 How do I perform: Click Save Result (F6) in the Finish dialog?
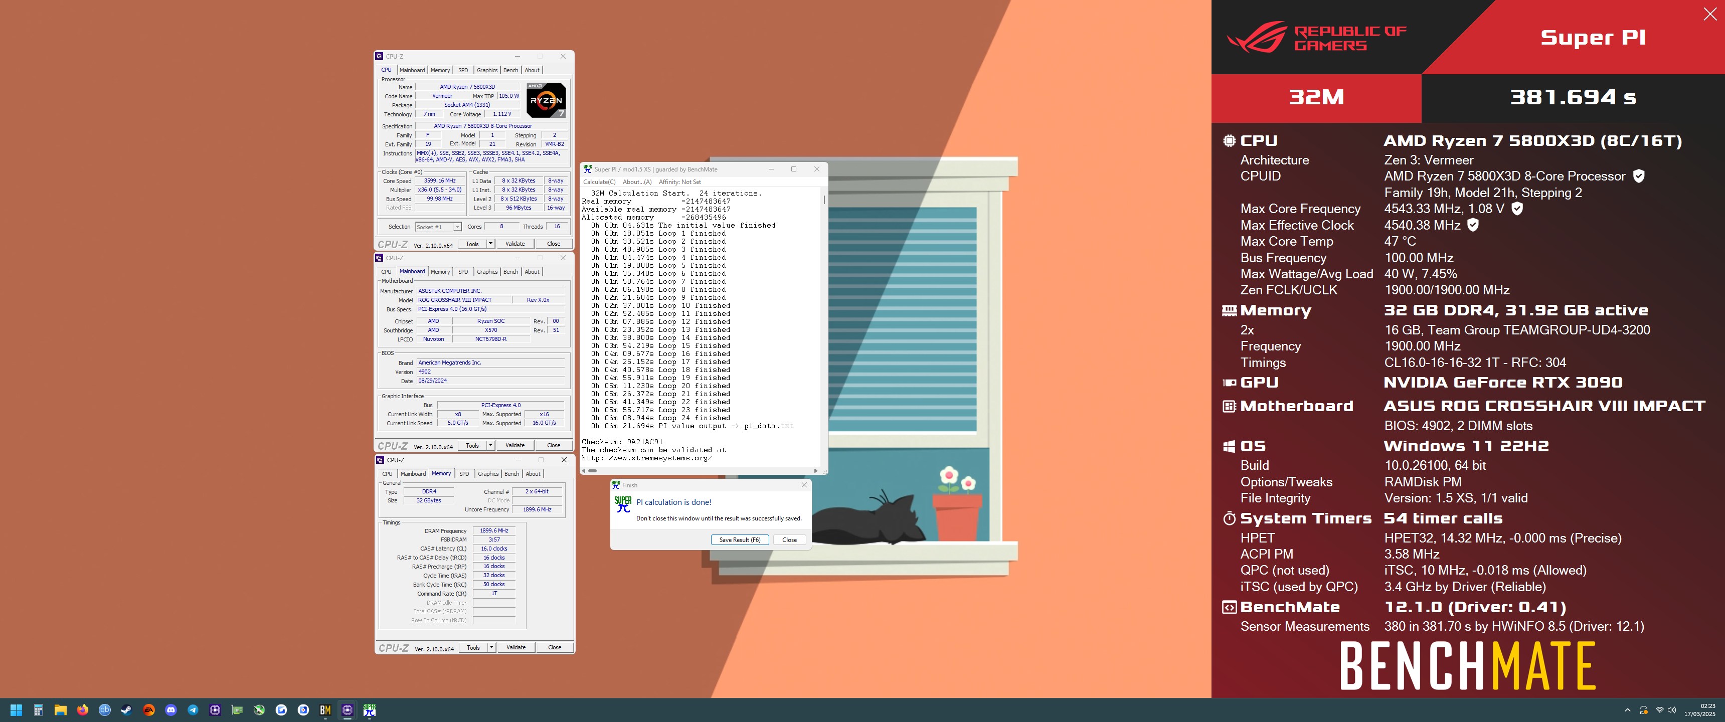tap(740, 540)
